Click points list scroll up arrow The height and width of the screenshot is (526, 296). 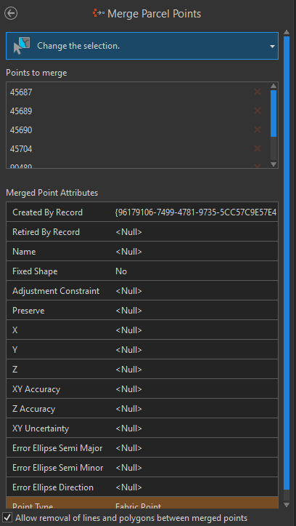[x=274, y=86]
